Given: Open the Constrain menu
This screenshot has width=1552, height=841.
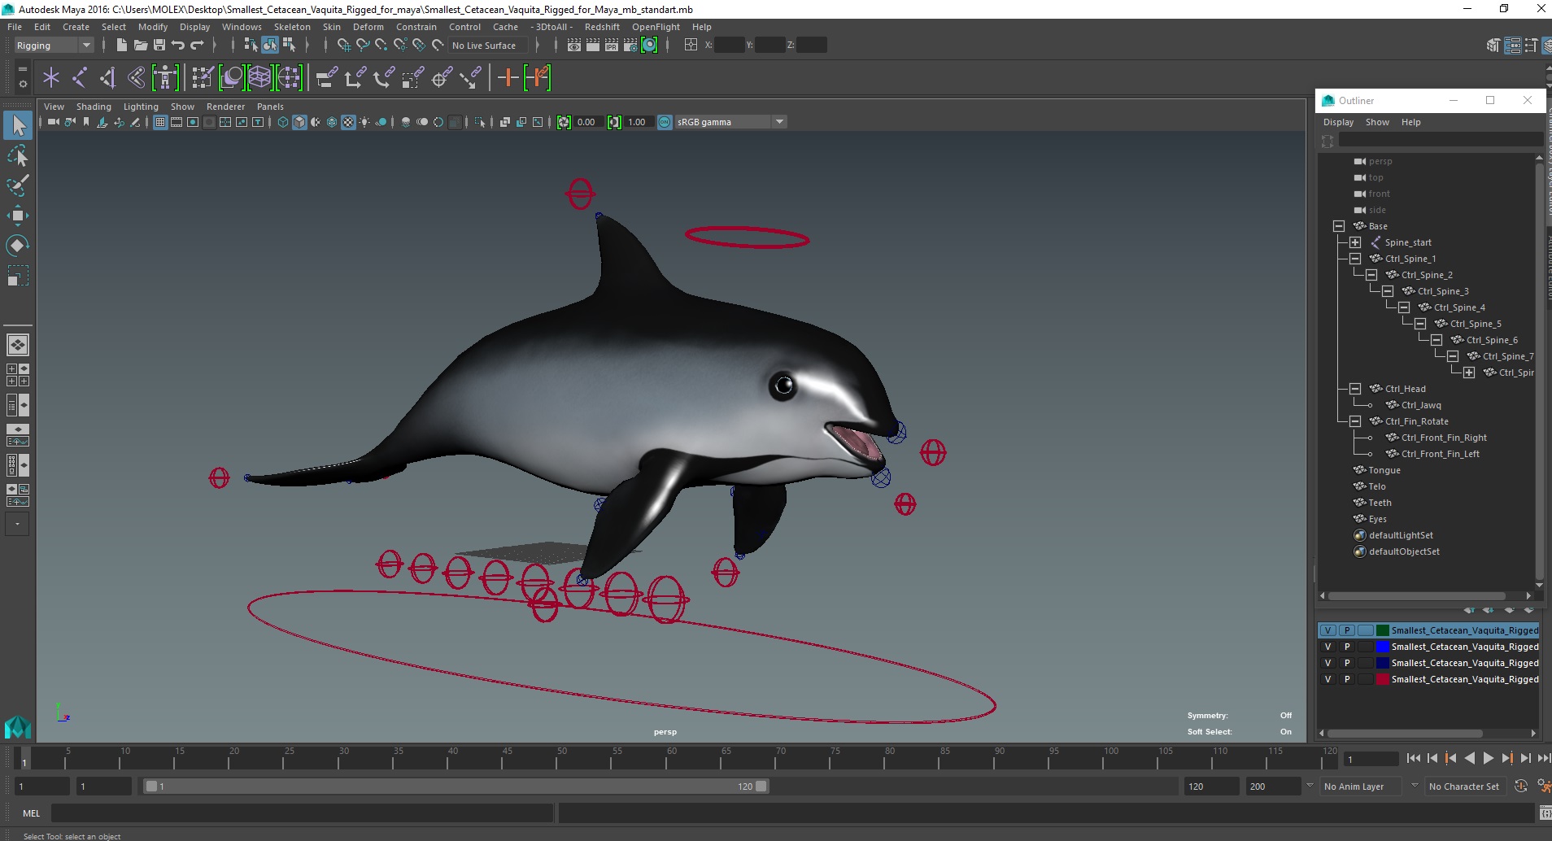Looking at the screenshot, I should pyautogui.click(x=416, y=27).
